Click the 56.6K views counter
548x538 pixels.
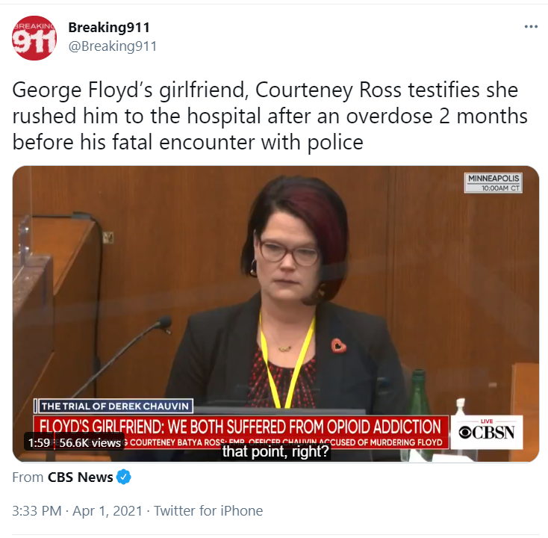(90, 443)
